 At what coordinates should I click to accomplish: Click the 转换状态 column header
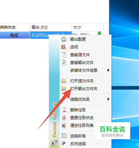coord(15,27)
